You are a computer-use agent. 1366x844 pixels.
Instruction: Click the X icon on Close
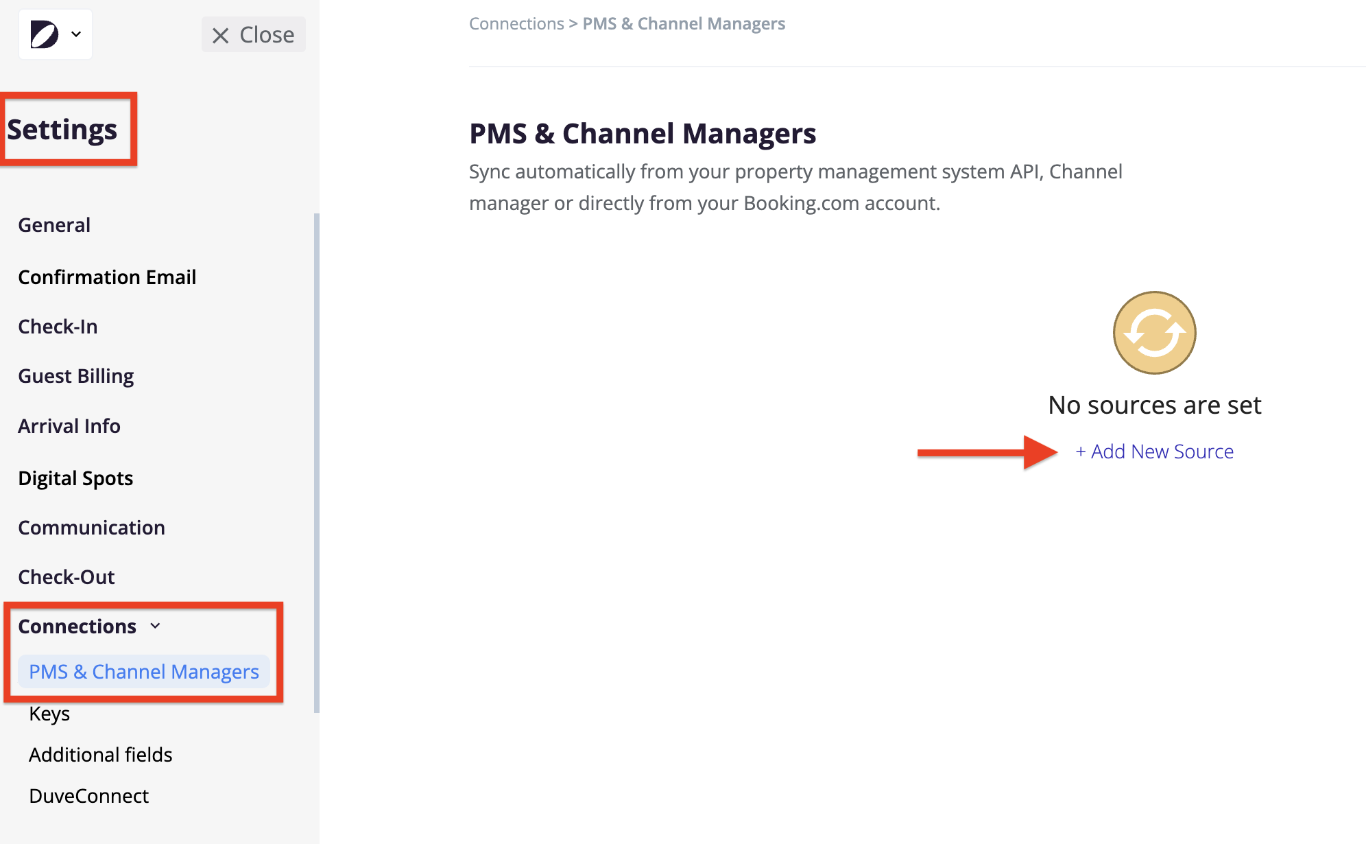220,35
